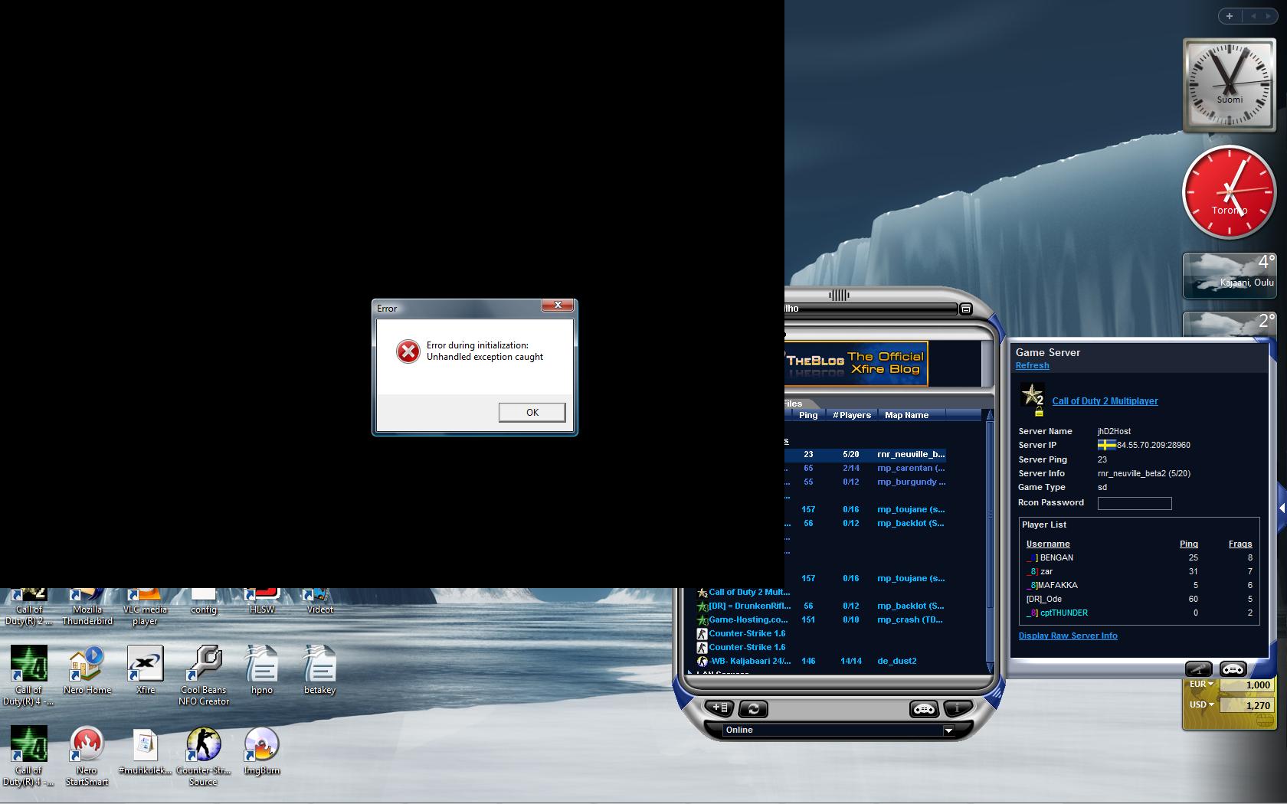Click the Xfire server list scrollbar up arrow
The width and height of the screenshot is (1287, 804).
coord(990,415)
